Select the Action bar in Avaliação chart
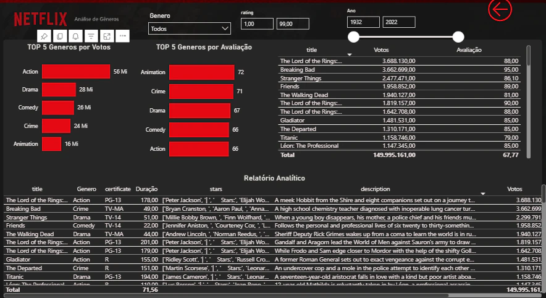 pyautogui.click(x=199, y=149)
